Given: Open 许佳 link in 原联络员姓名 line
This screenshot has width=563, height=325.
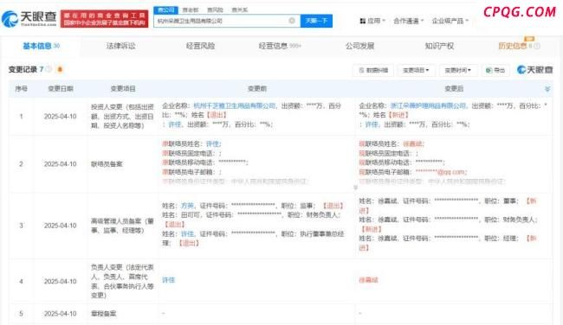Looking at the screenshot, I should point(212,143).
